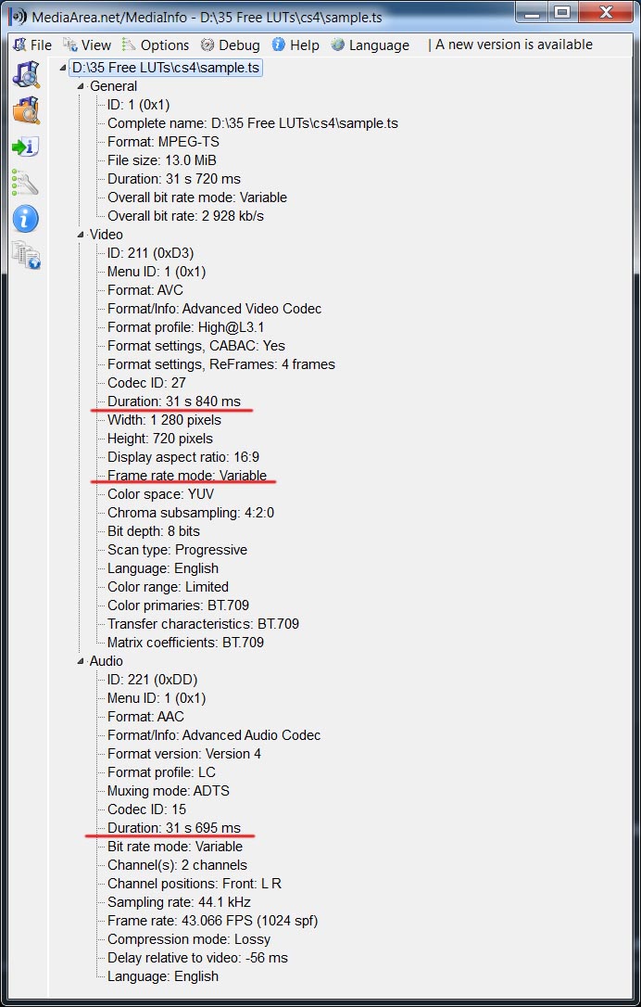Collapse the Video section arrow
641x1007 pixels.
pos(81,235)
